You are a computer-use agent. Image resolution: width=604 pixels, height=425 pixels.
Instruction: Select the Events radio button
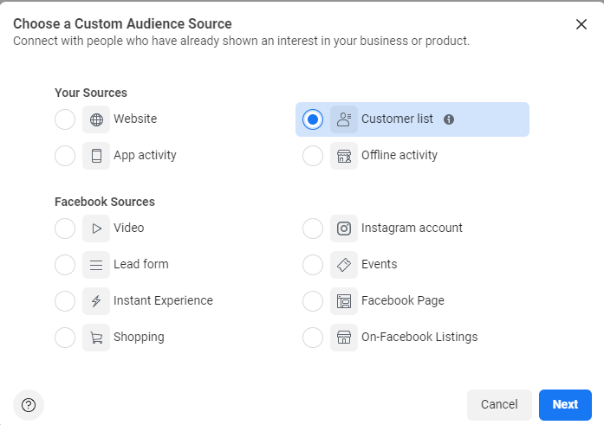click(x=313, y=265)
